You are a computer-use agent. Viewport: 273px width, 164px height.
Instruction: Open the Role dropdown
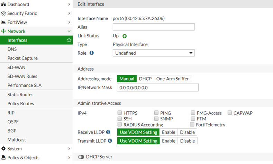click(154, 53)
